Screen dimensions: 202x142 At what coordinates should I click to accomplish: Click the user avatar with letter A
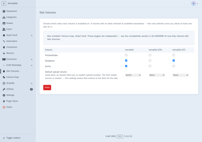(194, 3)
